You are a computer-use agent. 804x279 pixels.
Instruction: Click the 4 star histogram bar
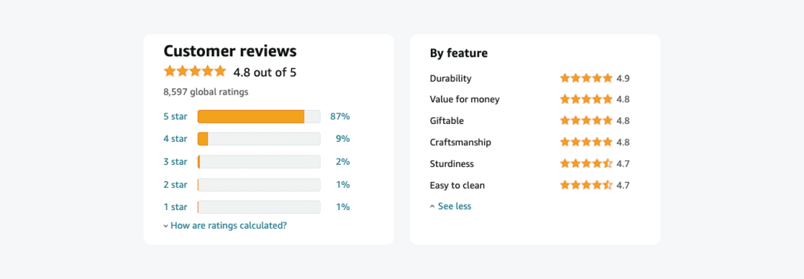[x=258, y=138]
